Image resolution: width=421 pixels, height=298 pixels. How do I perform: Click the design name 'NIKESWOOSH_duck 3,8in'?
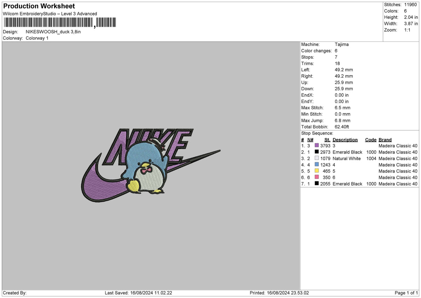point(53,32)
